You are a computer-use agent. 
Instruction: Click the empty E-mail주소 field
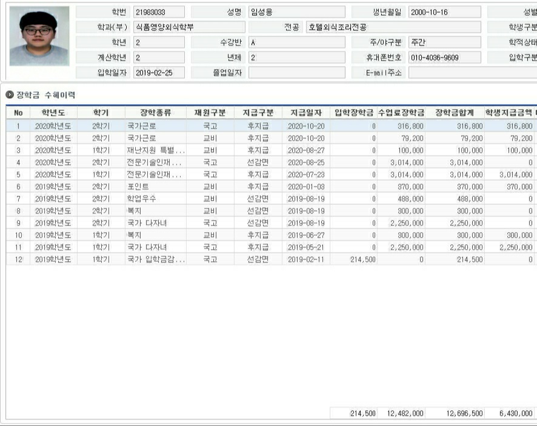tap(473, 73)
